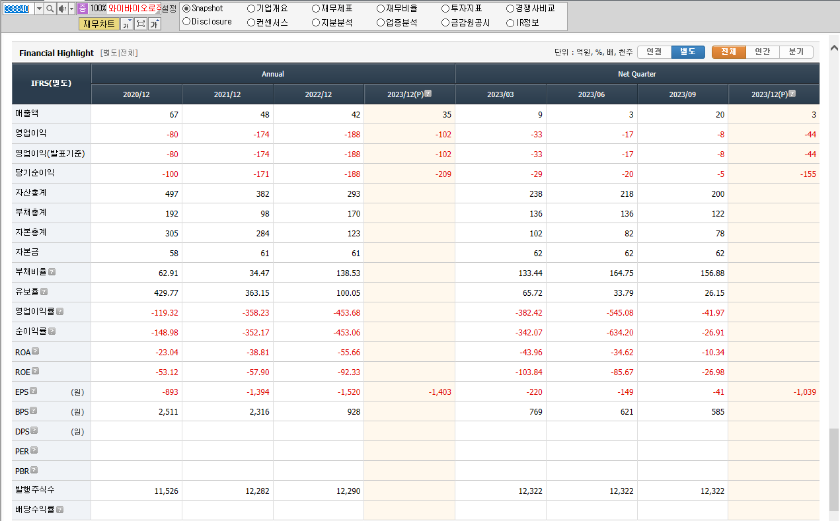Switch to 별도 separate tab
This screenshot has height=521, width=840.
coord(688,52)
